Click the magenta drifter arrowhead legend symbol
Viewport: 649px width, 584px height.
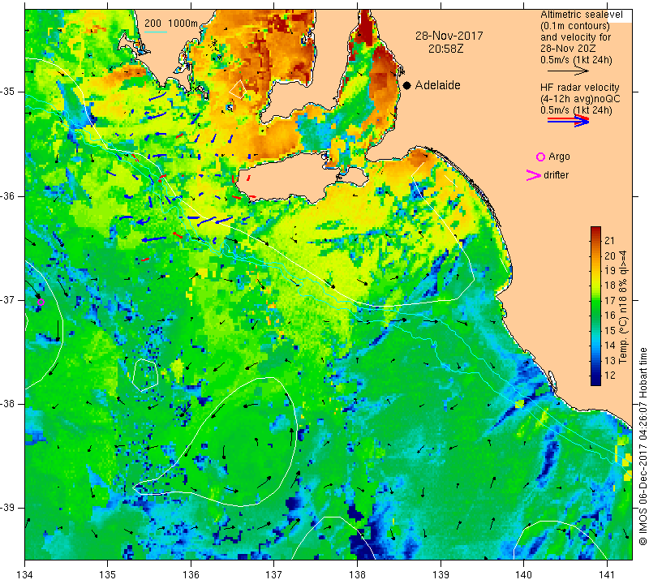tap(534, 175)
